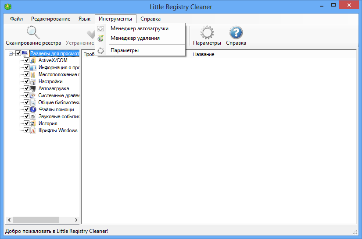Screen dimensions: 362x239
Task: Choose Менеджер удаления from the menu
Action: (140, 38)
